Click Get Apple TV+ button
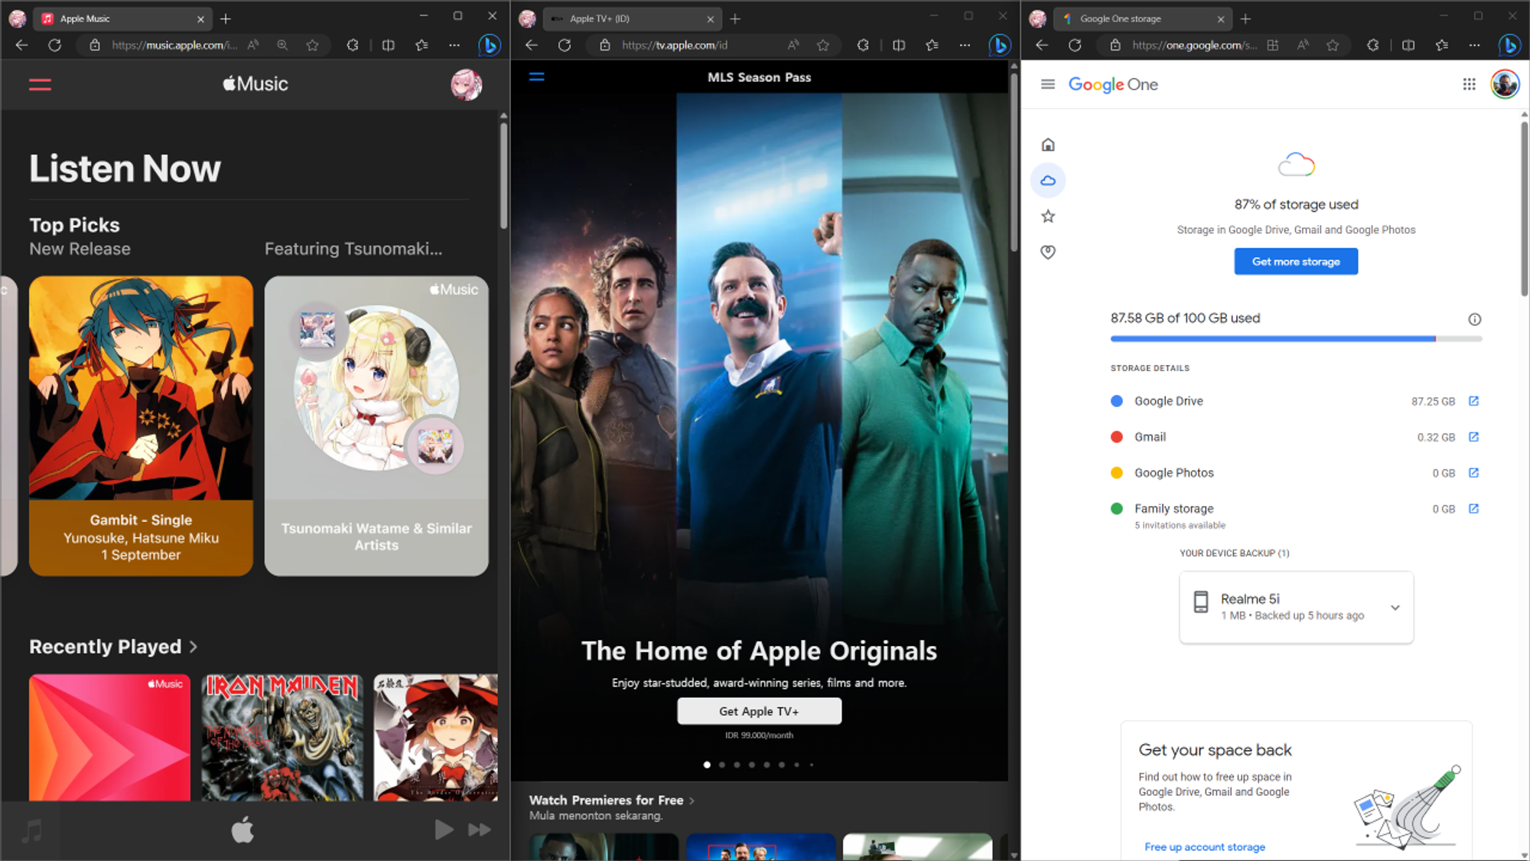This screenshot has height=861, width=1530. [x=759, y=711]
